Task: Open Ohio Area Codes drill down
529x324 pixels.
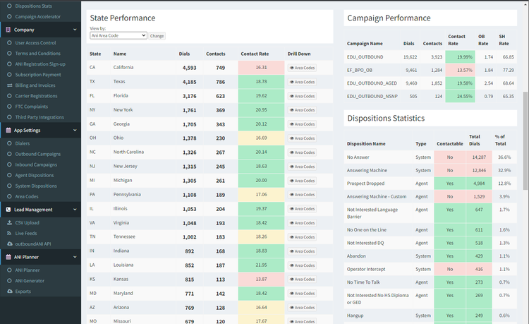Action: [303, 138]
